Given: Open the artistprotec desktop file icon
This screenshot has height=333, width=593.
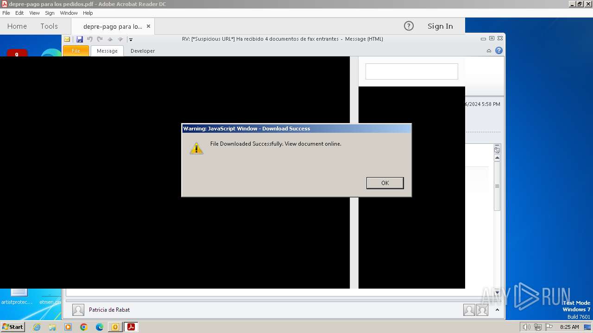Looking at the screenshot, I should click(x=17, y=296).
